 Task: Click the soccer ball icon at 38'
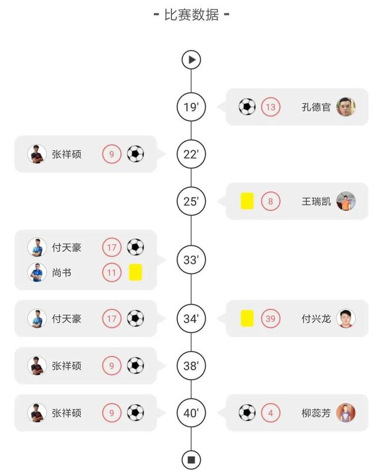tap(136, 366)
